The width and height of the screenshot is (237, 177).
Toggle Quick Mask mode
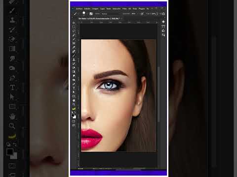pos(74,121)
